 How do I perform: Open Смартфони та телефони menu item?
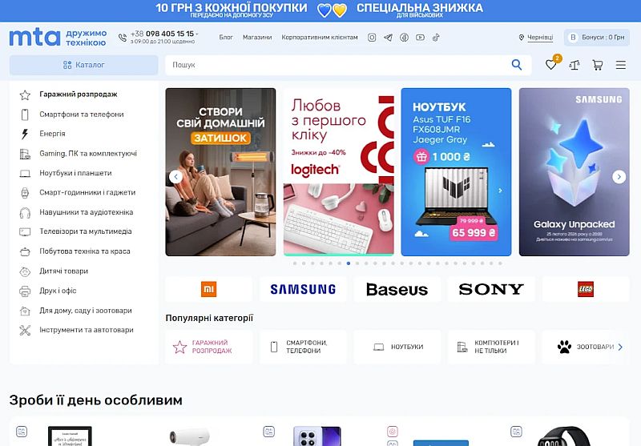click(82, 115)
